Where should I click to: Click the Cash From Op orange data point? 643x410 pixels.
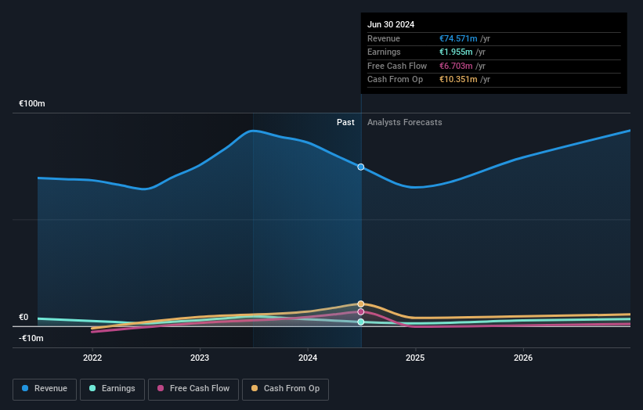point(361,304)
